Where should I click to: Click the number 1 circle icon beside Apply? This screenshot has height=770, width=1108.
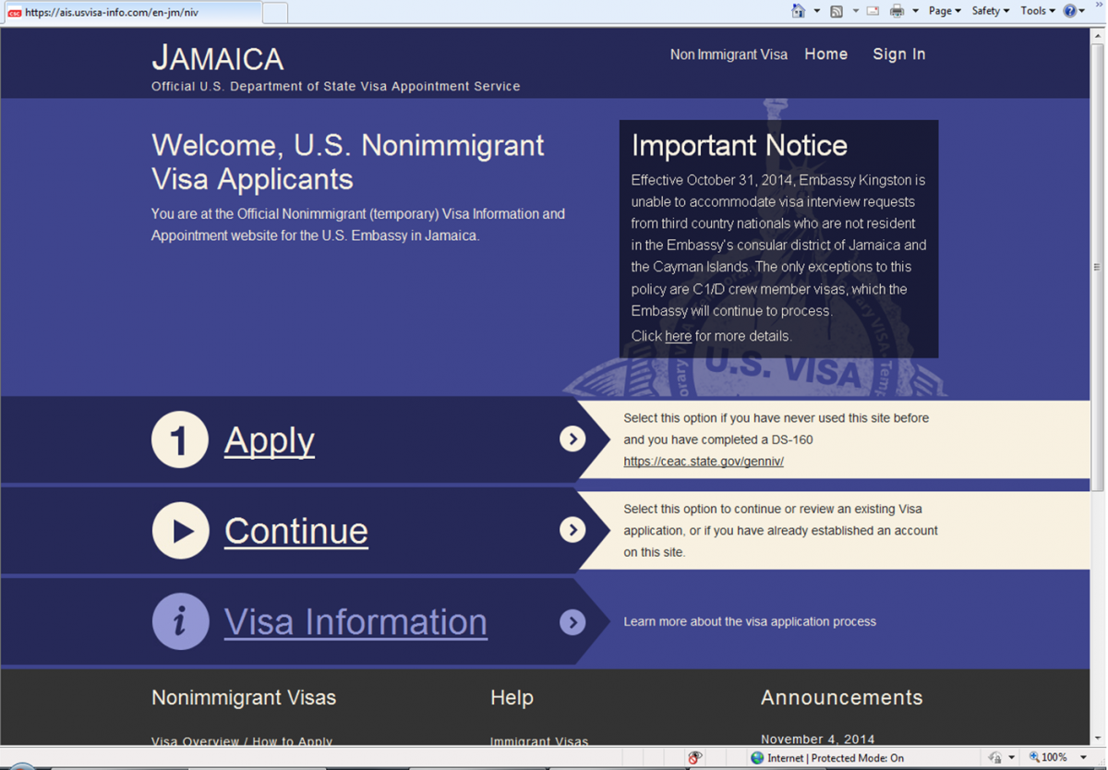(x=180, y=439)
